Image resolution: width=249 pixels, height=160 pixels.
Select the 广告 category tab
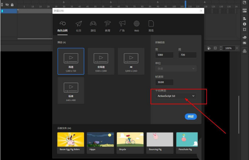click(x=122, y=27)
